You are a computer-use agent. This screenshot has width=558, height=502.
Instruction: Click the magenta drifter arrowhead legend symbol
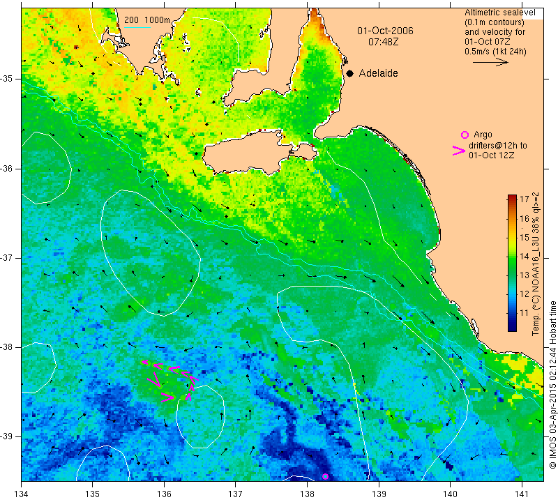point(459,151)
